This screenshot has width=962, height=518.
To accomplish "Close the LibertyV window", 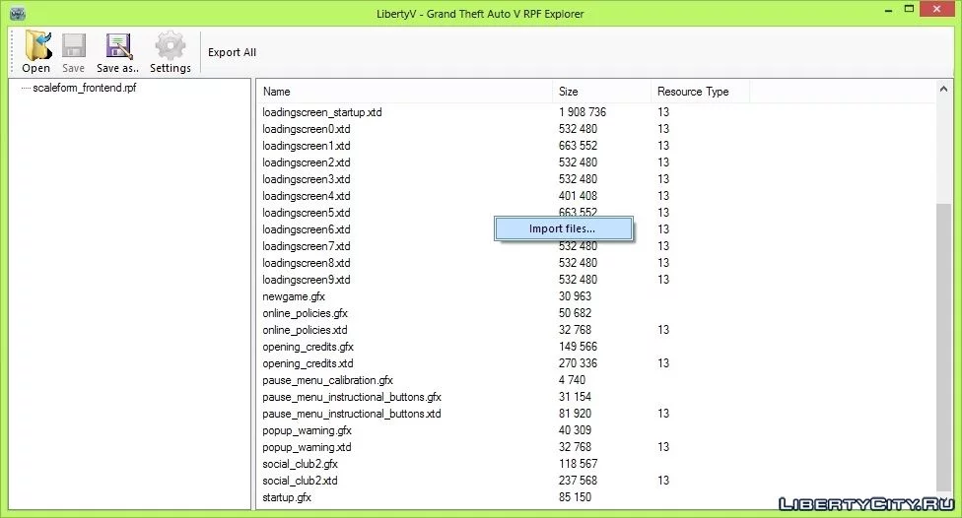I will (936, 9).
